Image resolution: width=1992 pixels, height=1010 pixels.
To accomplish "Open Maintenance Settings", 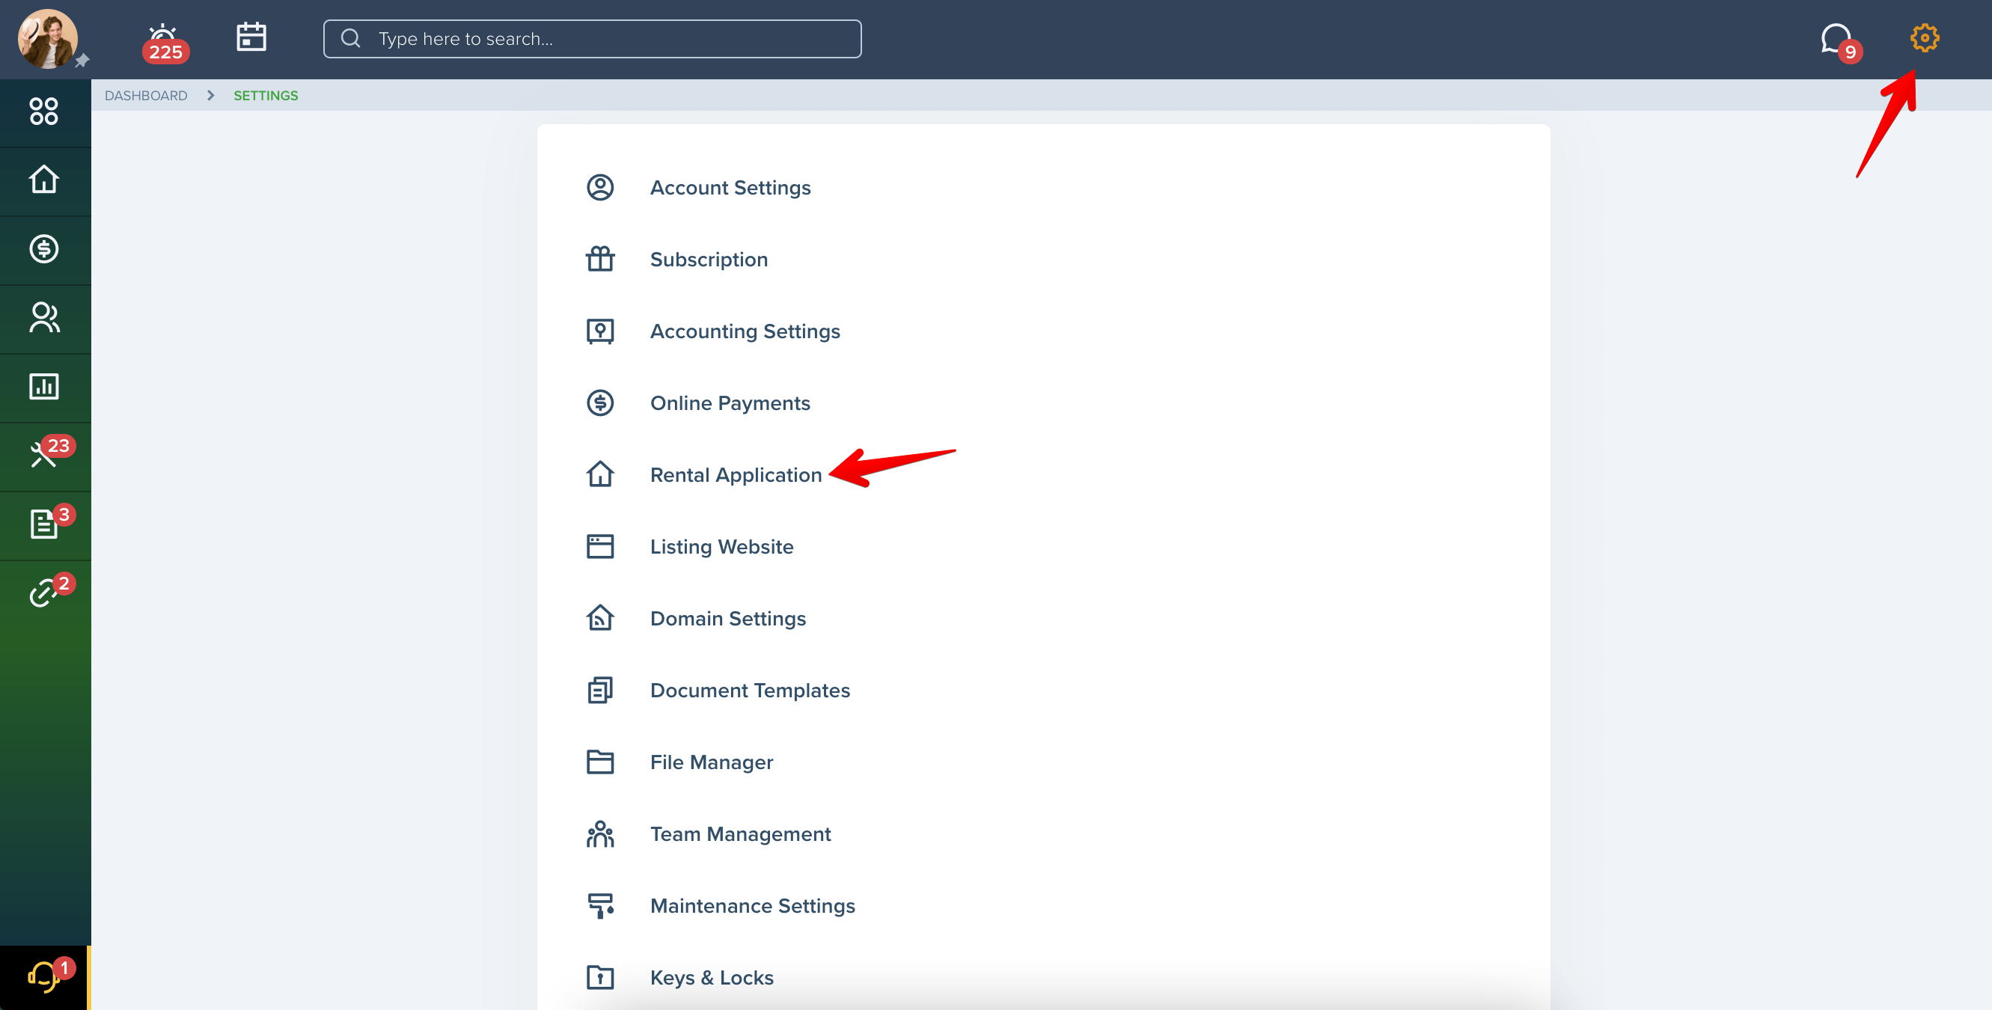I will (752, 906).
